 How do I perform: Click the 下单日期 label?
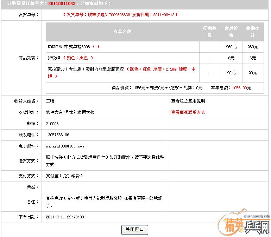click(x=29, y=217)
